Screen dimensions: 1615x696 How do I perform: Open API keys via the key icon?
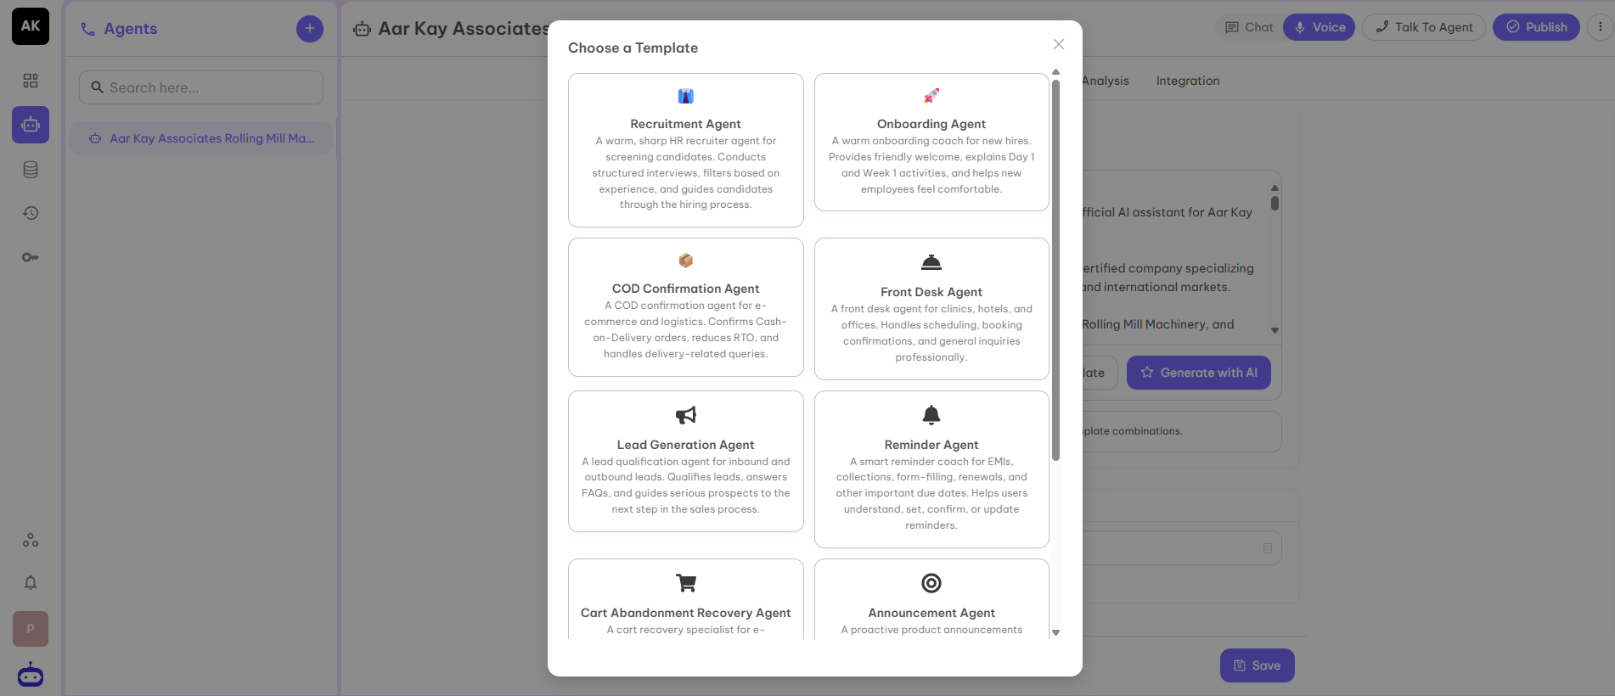click(x=31, y=257)
